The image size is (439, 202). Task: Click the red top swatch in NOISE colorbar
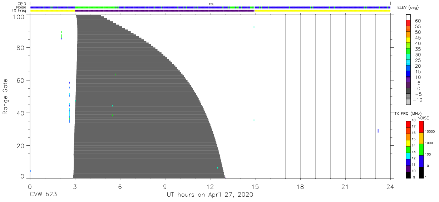tap(421, 127)
